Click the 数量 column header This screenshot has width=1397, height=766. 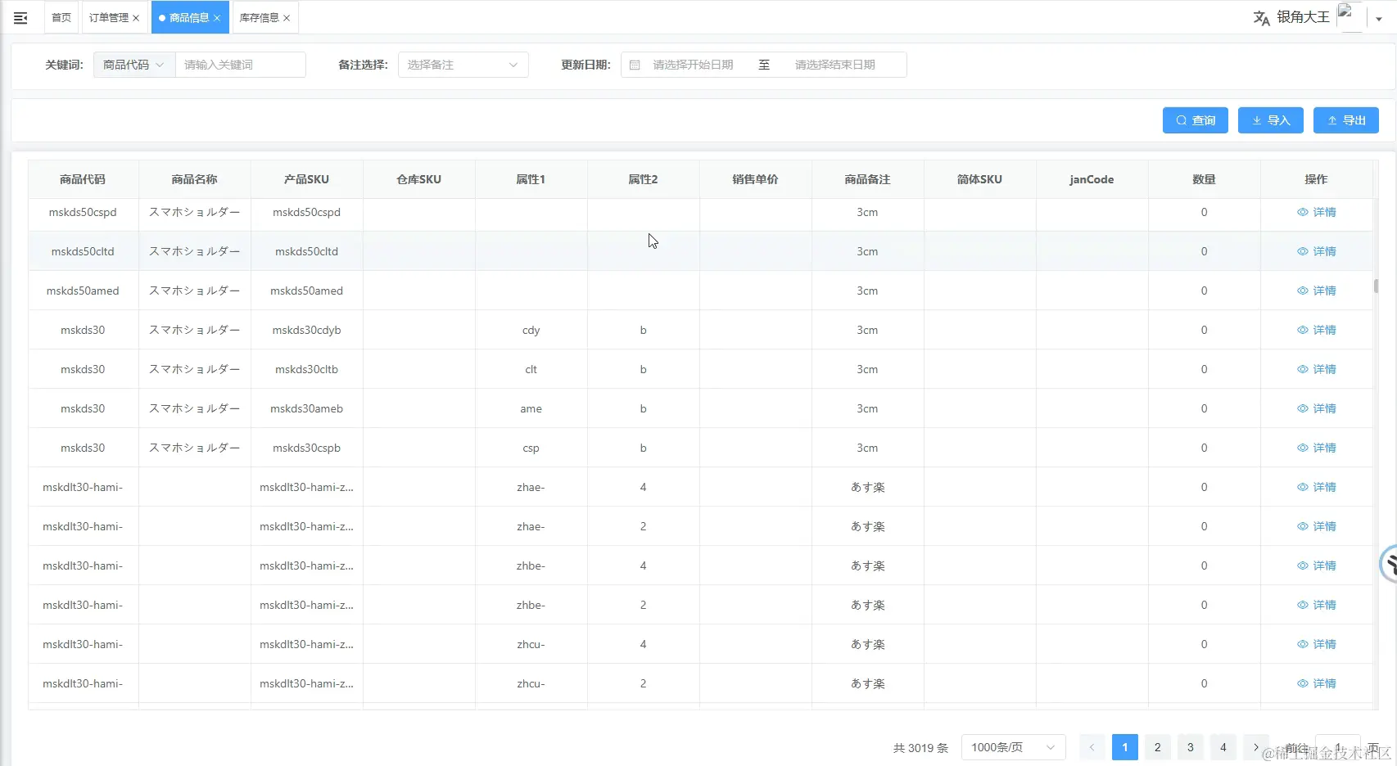(1205, 179)
